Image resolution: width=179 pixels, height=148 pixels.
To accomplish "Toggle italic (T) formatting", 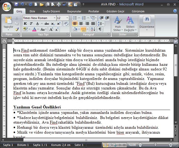I will click(x=31, y=24).
